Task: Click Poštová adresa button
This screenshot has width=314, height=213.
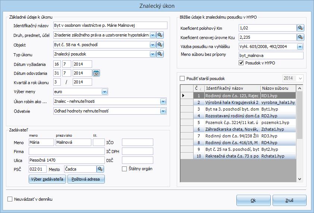Action: point(86,179)
